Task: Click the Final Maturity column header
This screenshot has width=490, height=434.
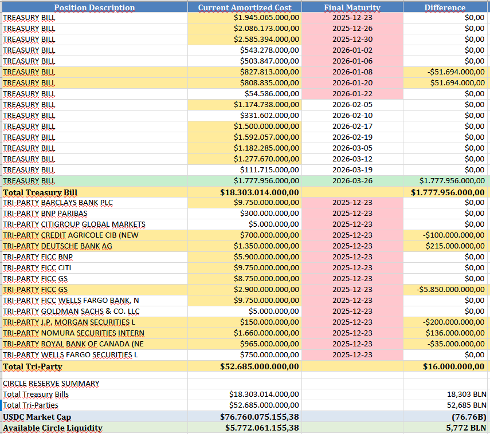Action: (x=352, y=7)
